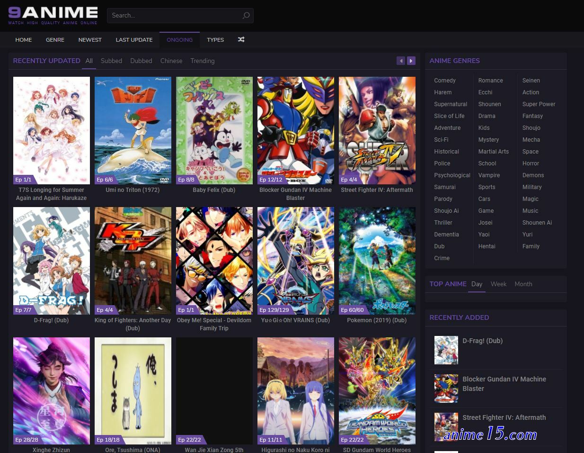Open the Psychological genre

[452, 175]
